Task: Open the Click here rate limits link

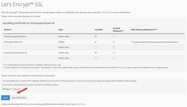Action: (106, 12)
